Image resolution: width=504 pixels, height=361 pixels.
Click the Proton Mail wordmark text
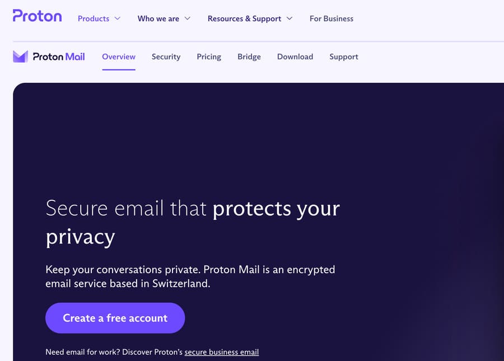tap(59, 57)
